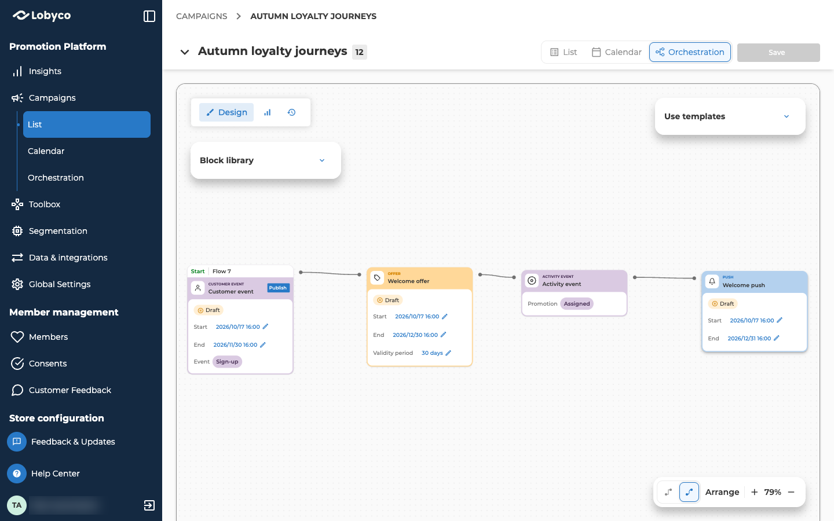The image size is (834, 521).
Task: Click the Welcome push bell icon
Action: [x=712, y=281]
